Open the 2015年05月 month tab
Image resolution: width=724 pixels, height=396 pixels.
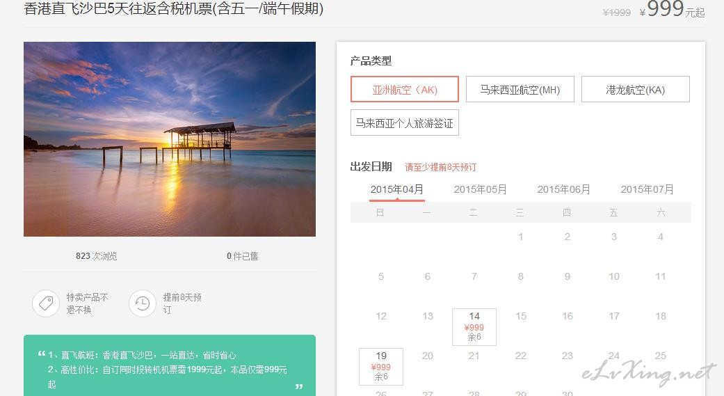[480, 189]
